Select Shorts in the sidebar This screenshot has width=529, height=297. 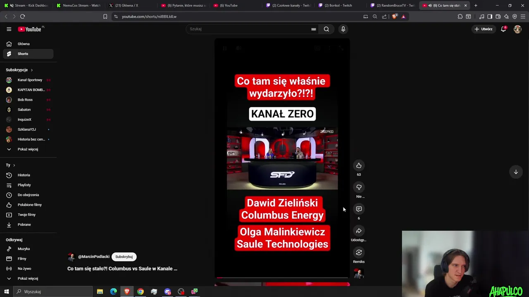(x=28, y=54)
